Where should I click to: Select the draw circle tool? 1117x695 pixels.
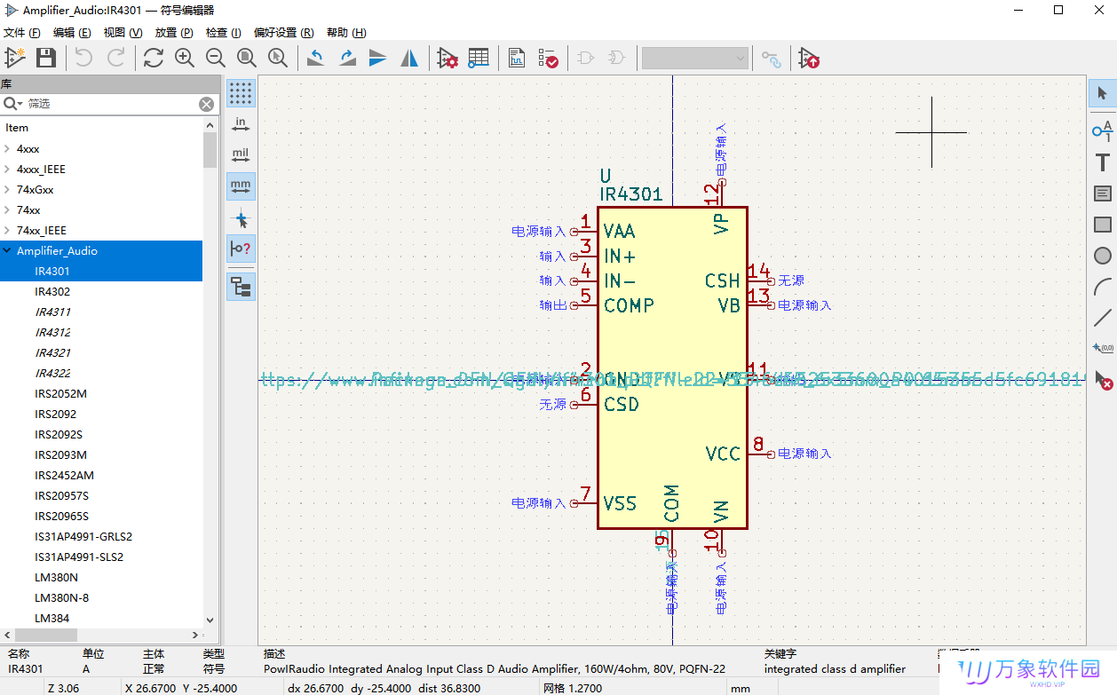tap(1103, 256)
